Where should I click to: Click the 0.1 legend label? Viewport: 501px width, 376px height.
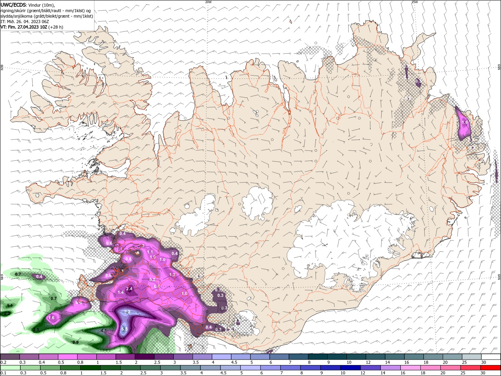pos(3,373)
